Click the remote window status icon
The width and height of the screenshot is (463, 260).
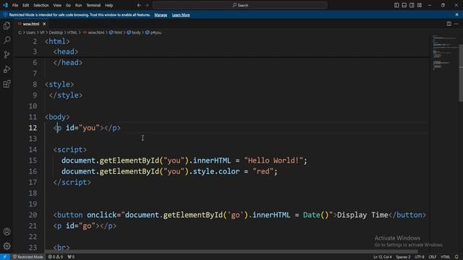click(5, 257)
